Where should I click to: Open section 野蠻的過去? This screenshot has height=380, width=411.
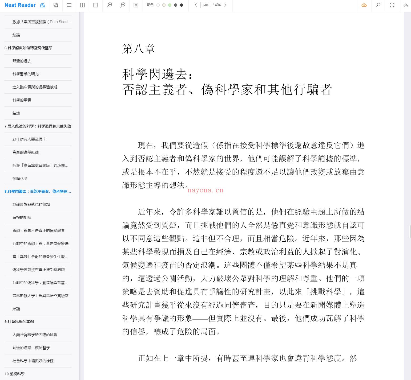[x=22, y=61]
